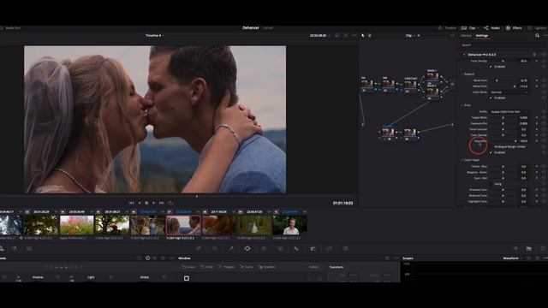Image resolution: width=548 pixels, height=308 pixels.
Task: Collapse the Print section header
Action: tap(467, 105)
